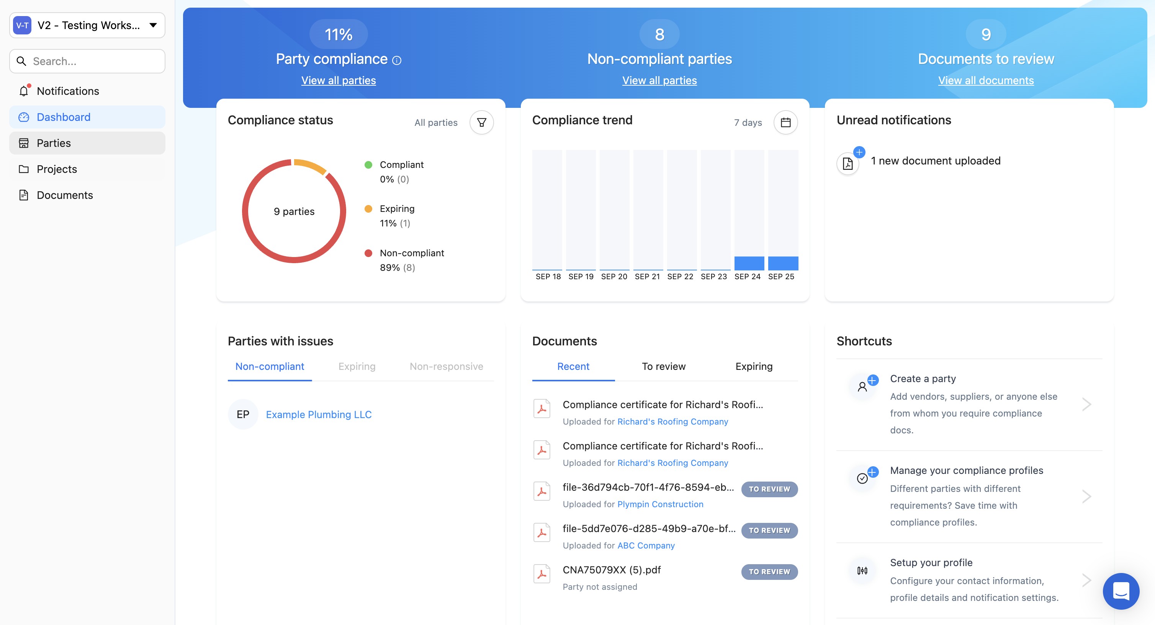Open Parties in the sidebar menu
The width and height of the screenshot is (1155, 625).
tap(54, 143)
